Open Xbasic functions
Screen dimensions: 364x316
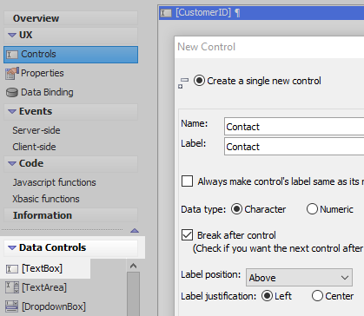46,199
